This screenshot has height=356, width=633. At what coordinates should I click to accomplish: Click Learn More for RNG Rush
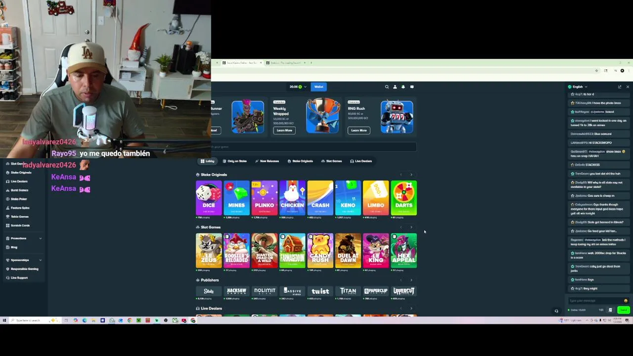coord(359,131)
